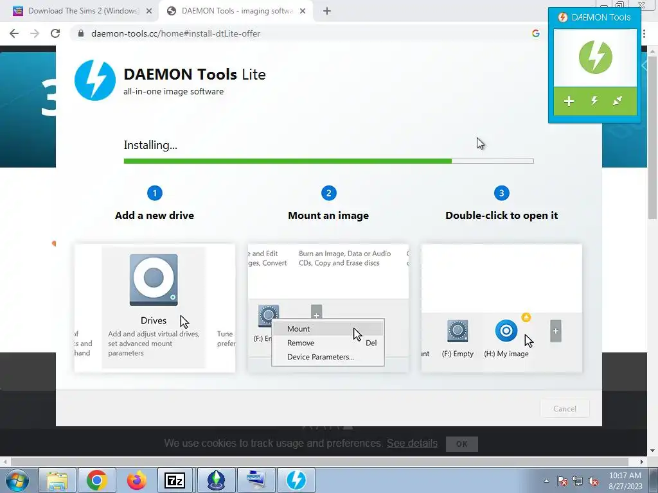The width and height of the screenshot is (658, 493).
Task: Click the Add a new drive heading
Action: tap(154, 216)
